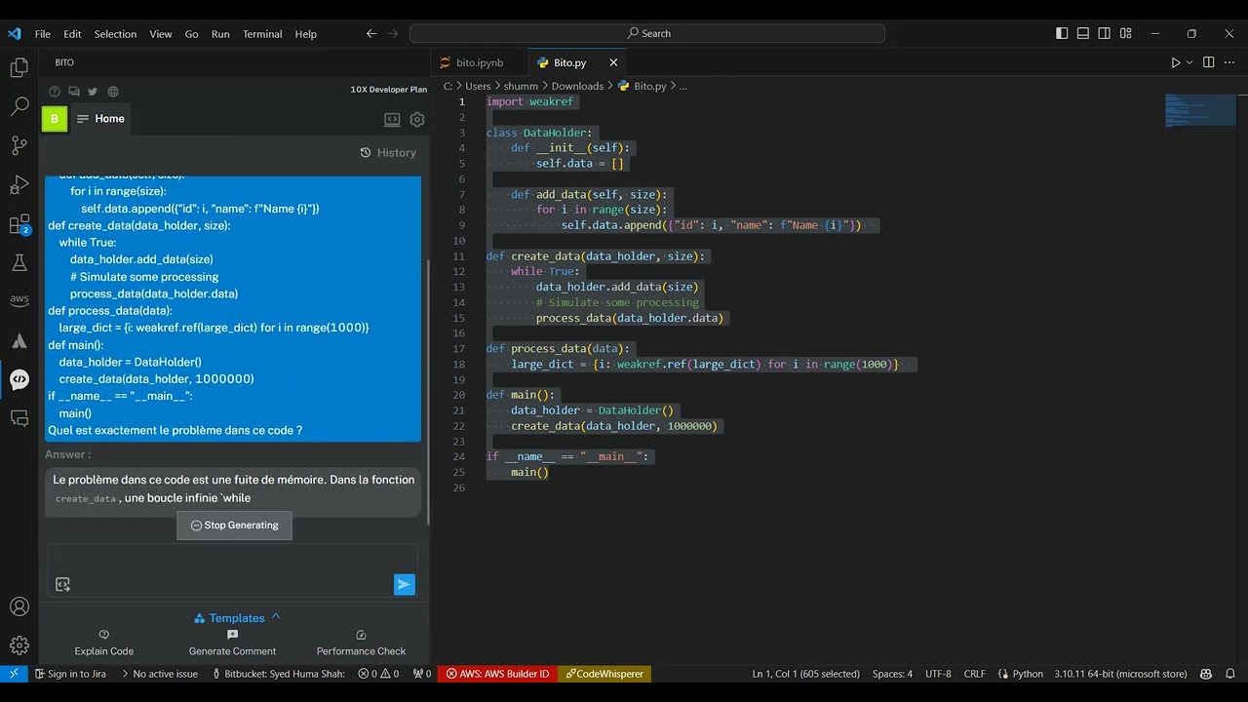Send the Bito chat message

[x=405, y=584]
